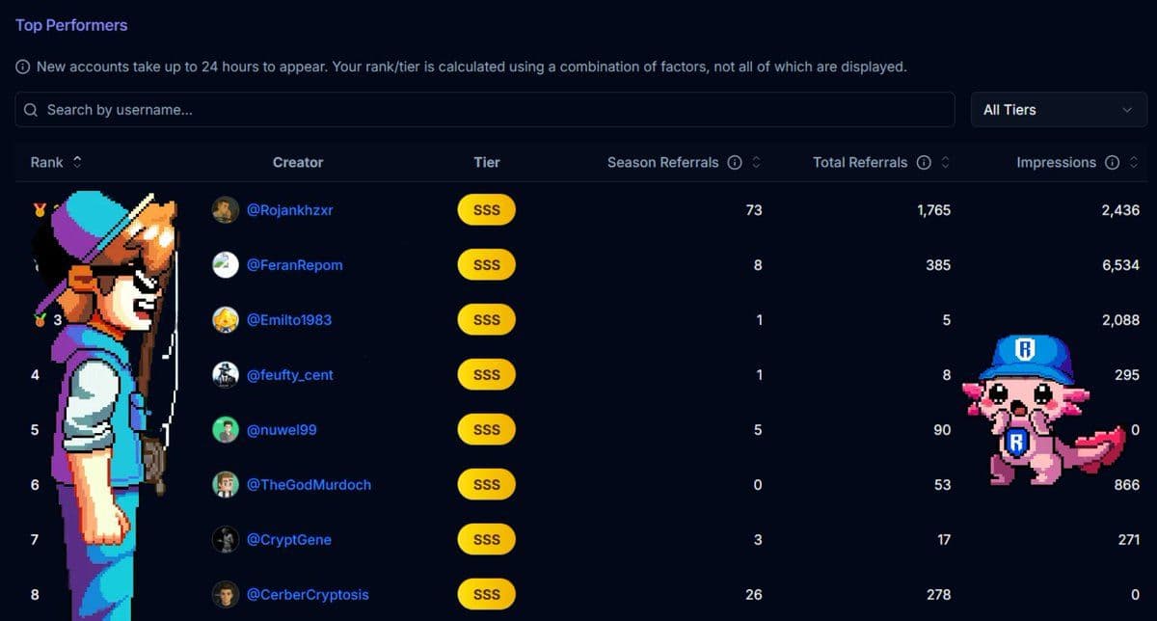Click the search by username field
Screen dimensions: 1157x621
[x=386, y=109]
